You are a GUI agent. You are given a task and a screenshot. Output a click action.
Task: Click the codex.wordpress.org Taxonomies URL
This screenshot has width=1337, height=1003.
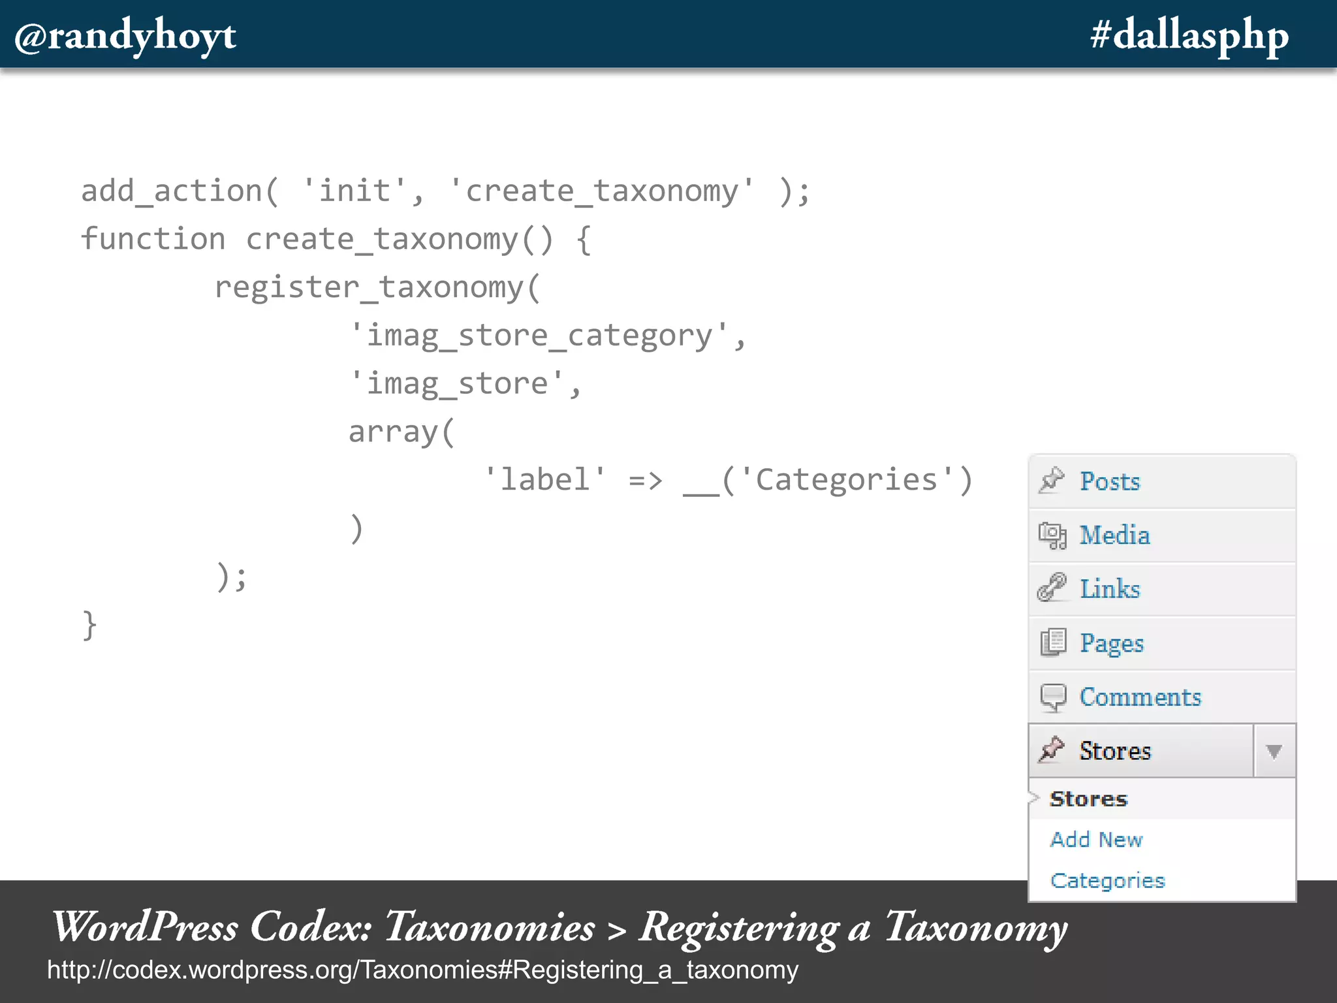tap(422, 970)
